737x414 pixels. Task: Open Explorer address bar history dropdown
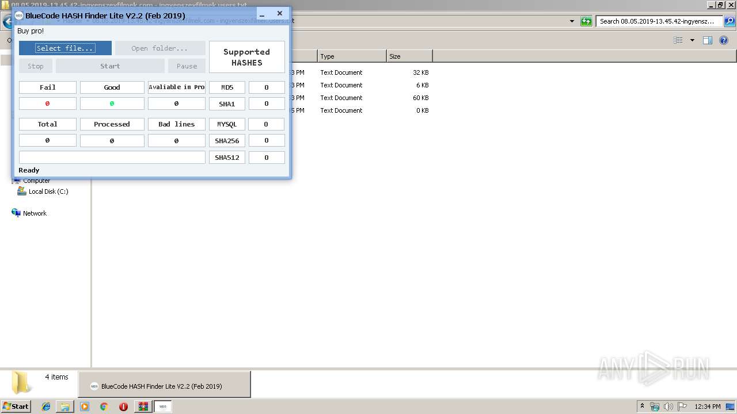pyautogui.click(x=572, y=21)
